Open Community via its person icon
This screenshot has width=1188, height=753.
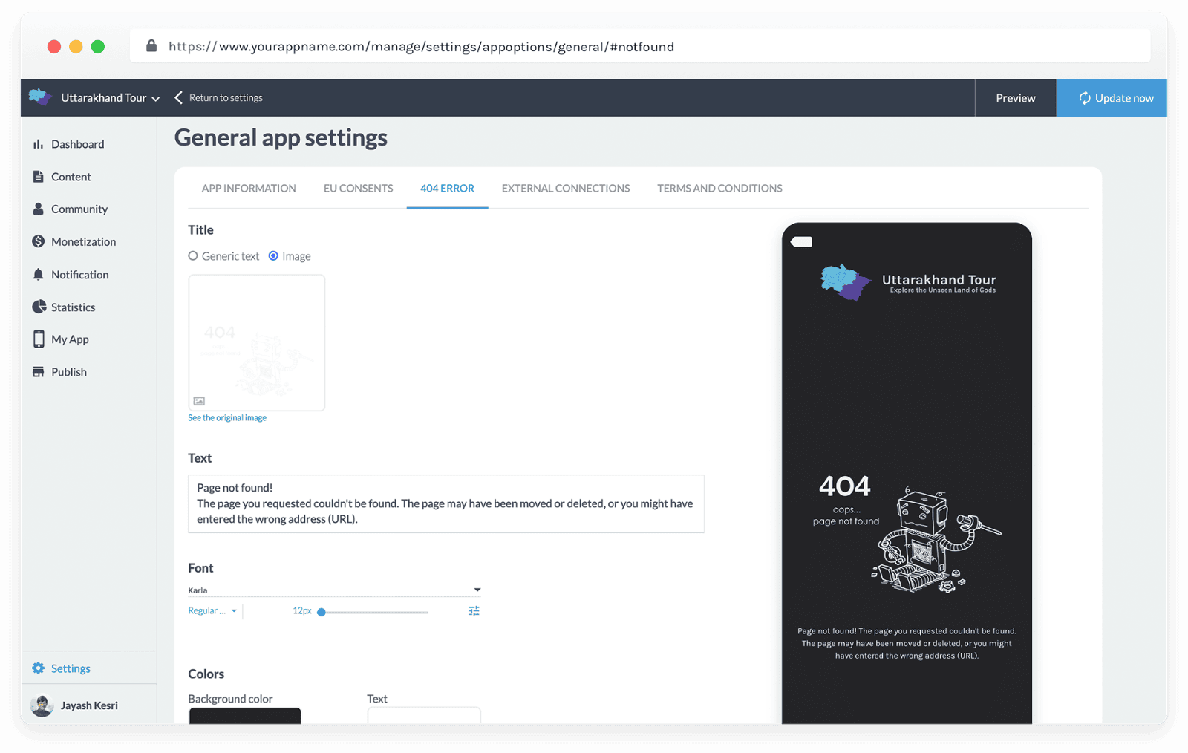38,209
